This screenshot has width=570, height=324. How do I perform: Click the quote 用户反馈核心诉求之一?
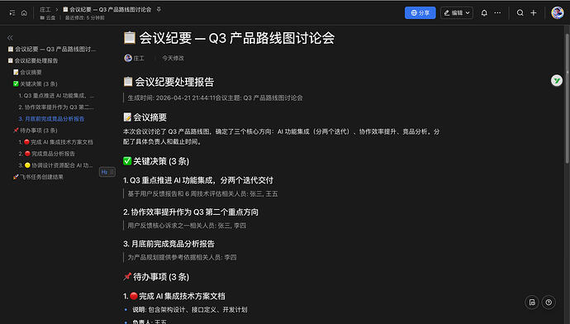(187, 226)
